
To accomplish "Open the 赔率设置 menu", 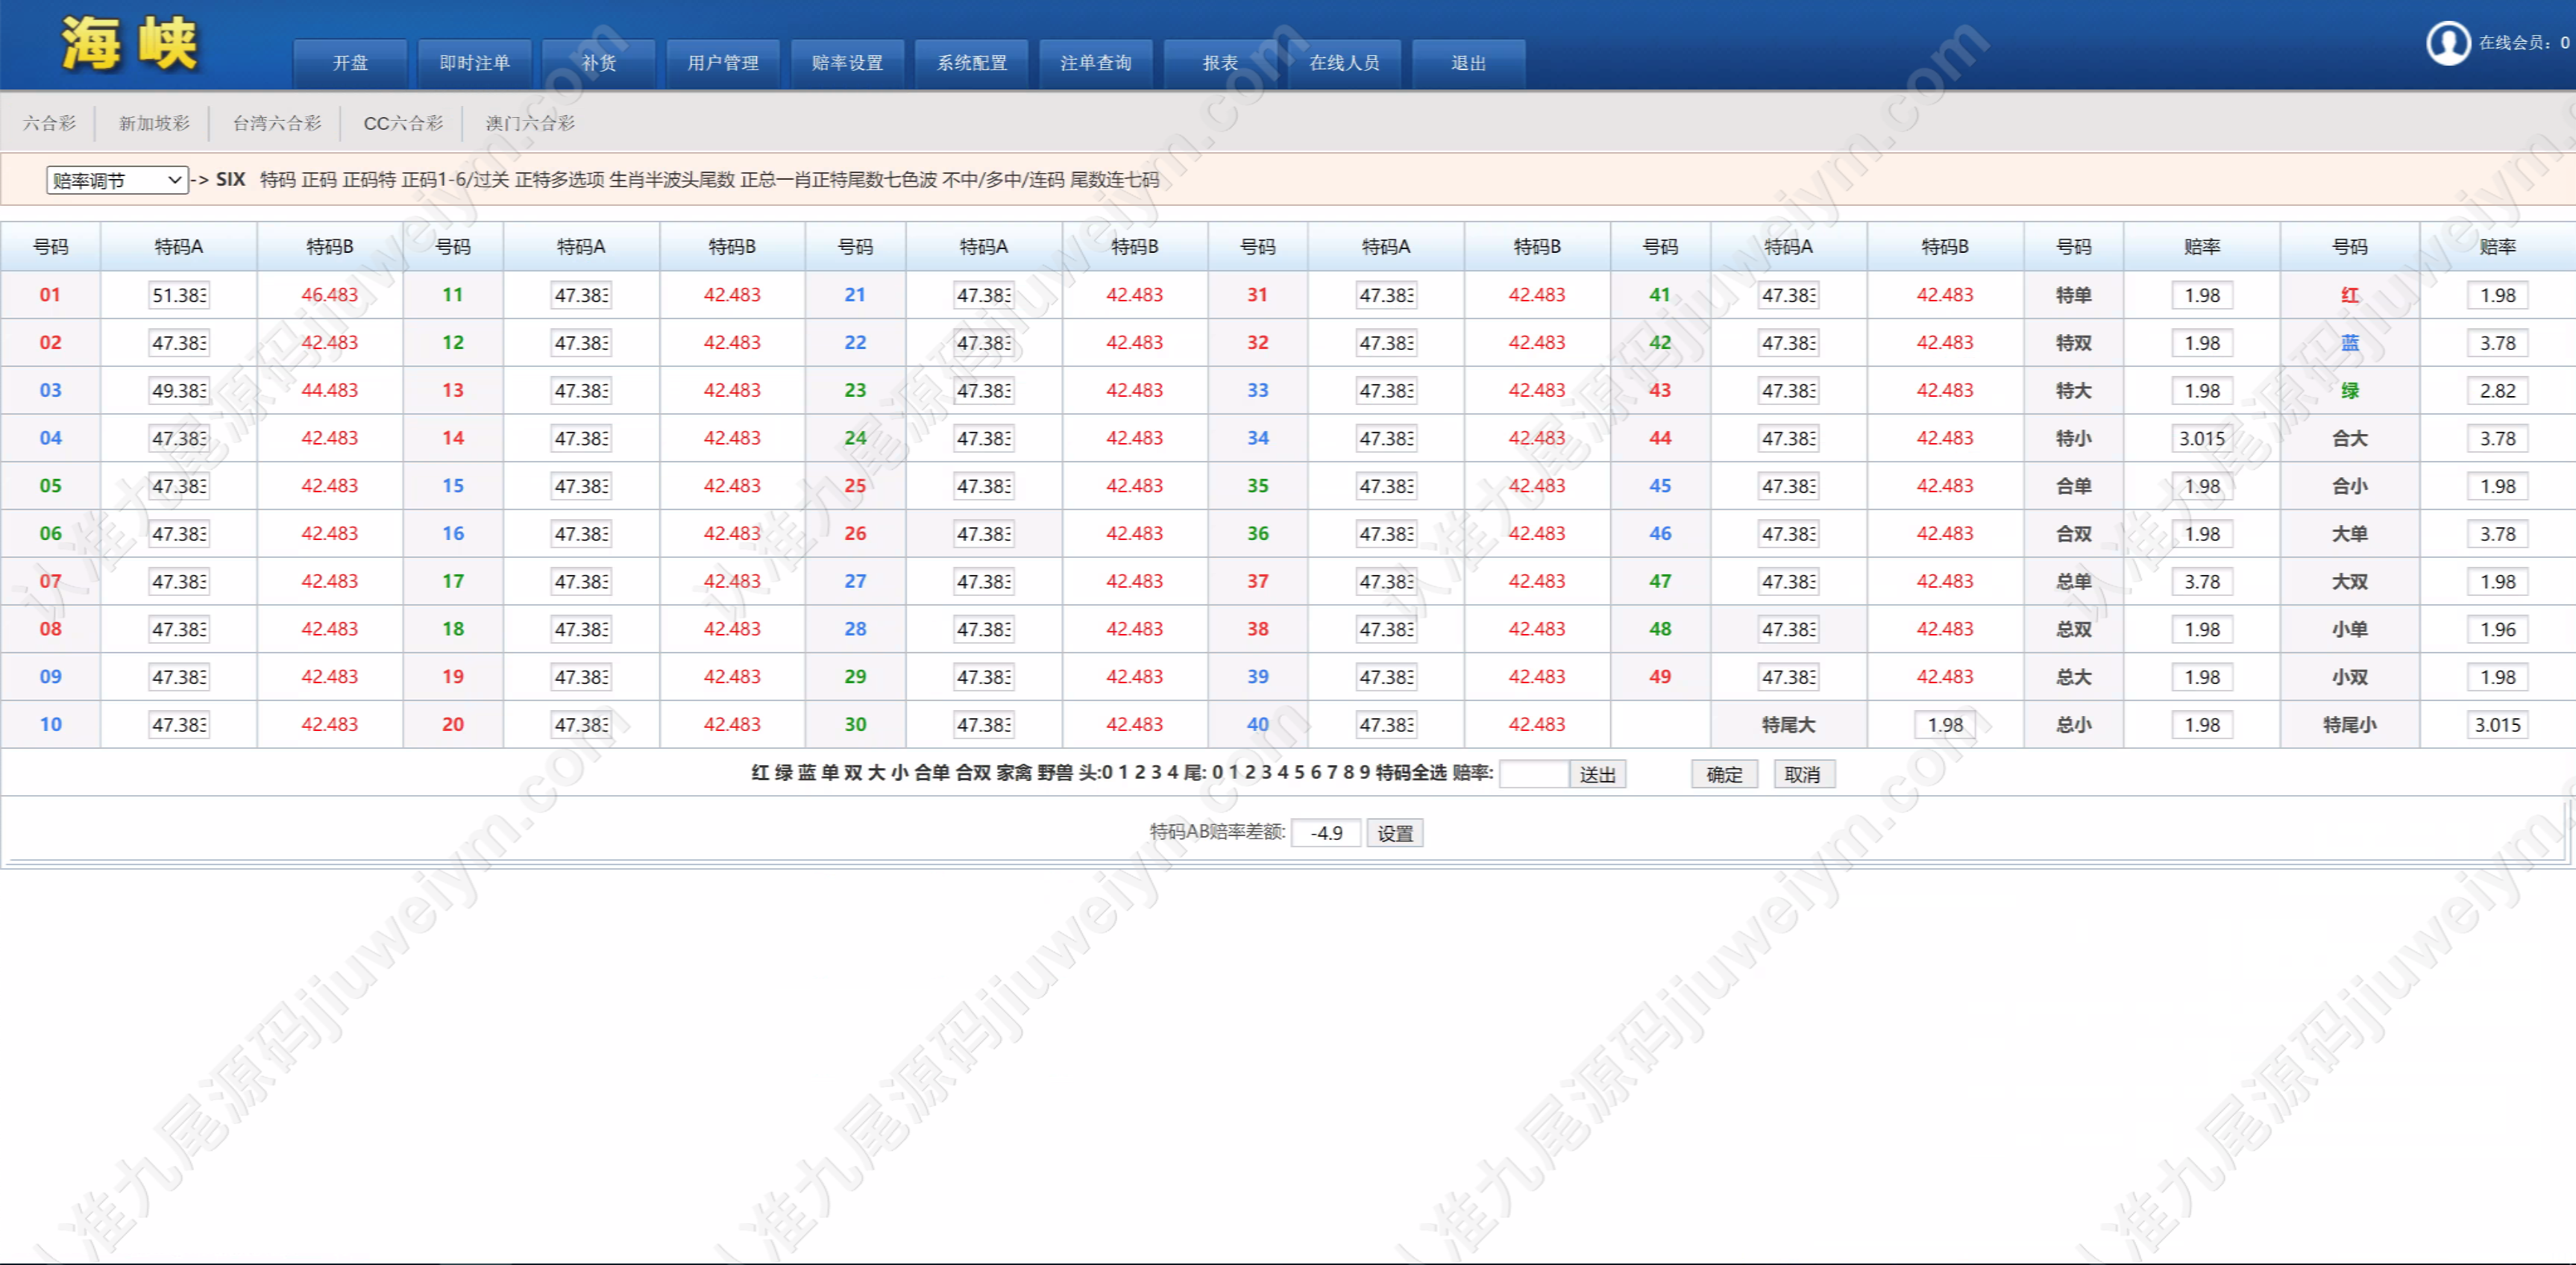I will coord(847,63).
